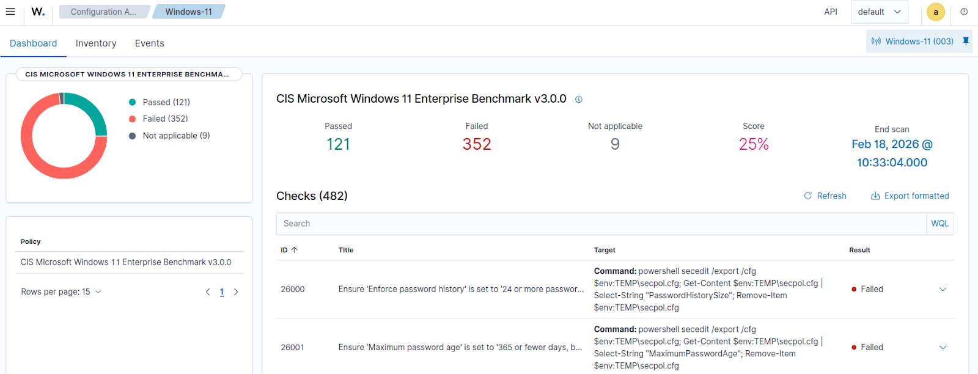The width and height of the screenshot is (978, 374).
Task: Click check ID 26000
Action: tap(293, 290)
